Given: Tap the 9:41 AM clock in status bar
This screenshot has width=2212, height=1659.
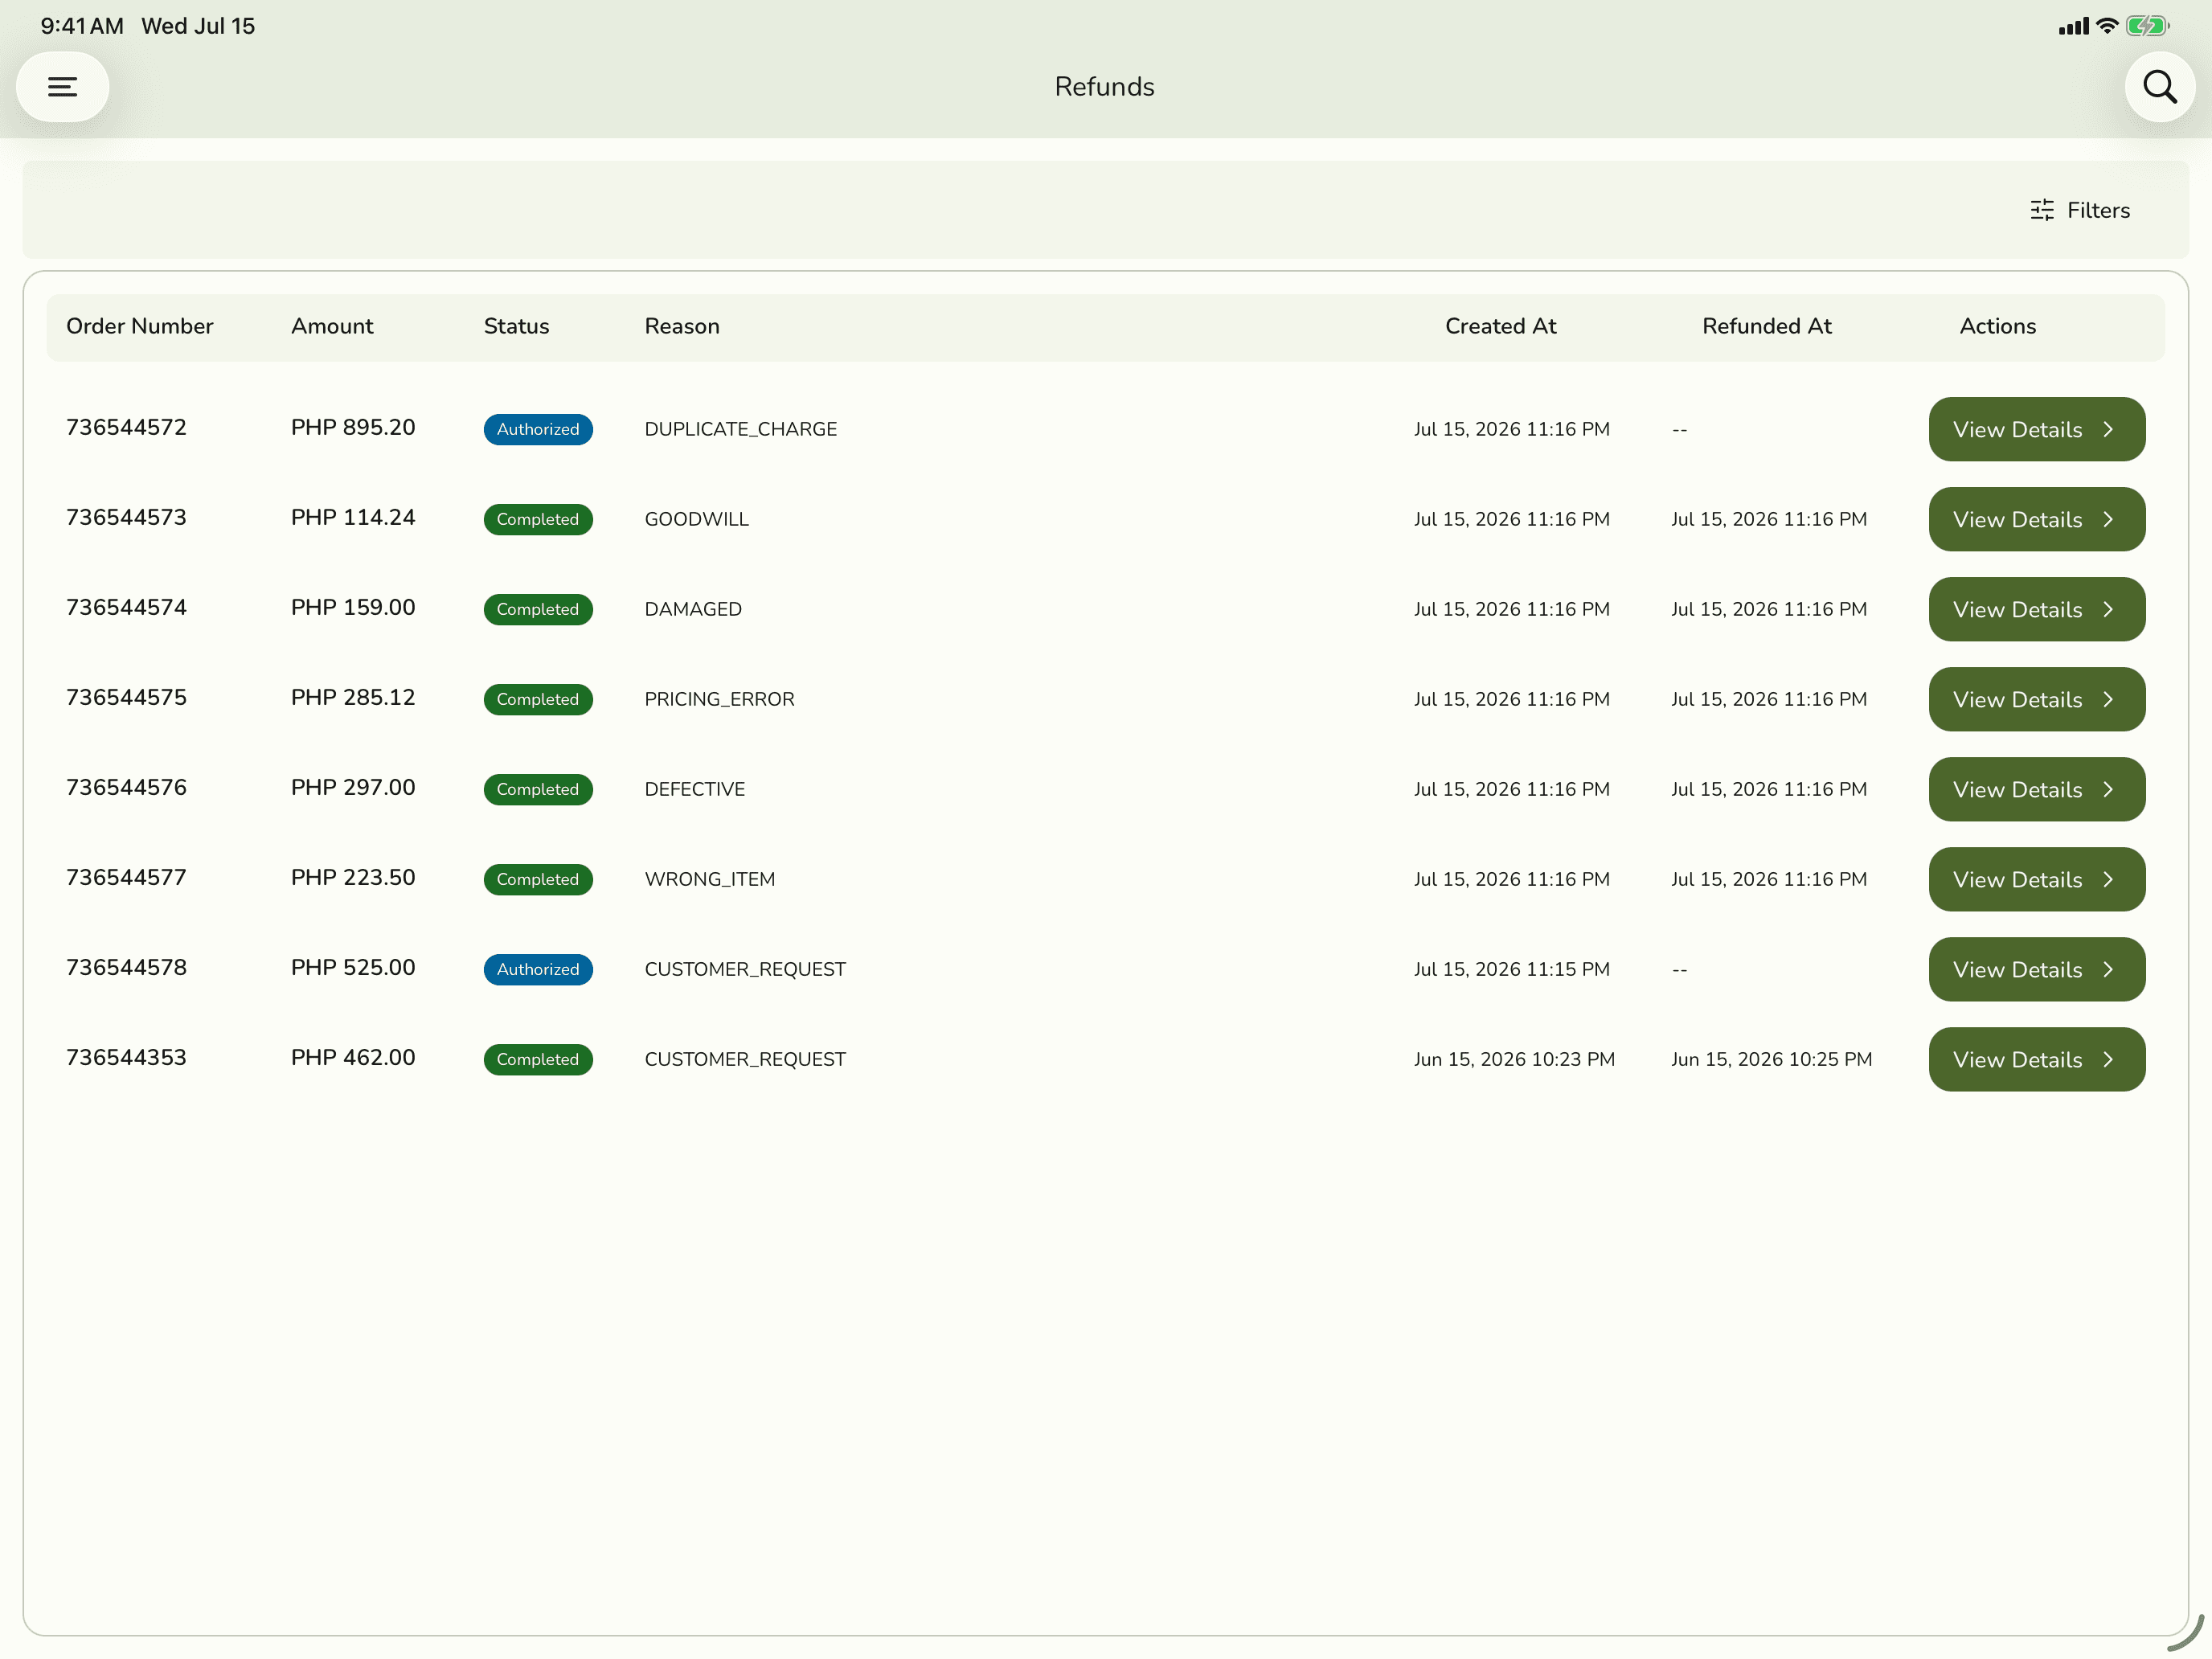Looking at the screenshot, I should point(82,26).
